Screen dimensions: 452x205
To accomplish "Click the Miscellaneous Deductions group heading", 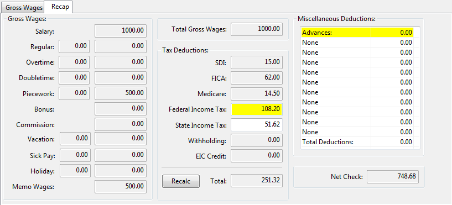I will point(336,19).
